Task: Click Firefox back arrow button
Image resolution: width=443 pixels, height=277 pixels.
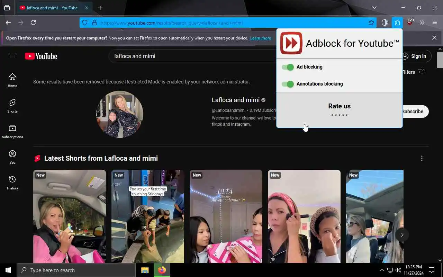Action: tap(8, 23)
